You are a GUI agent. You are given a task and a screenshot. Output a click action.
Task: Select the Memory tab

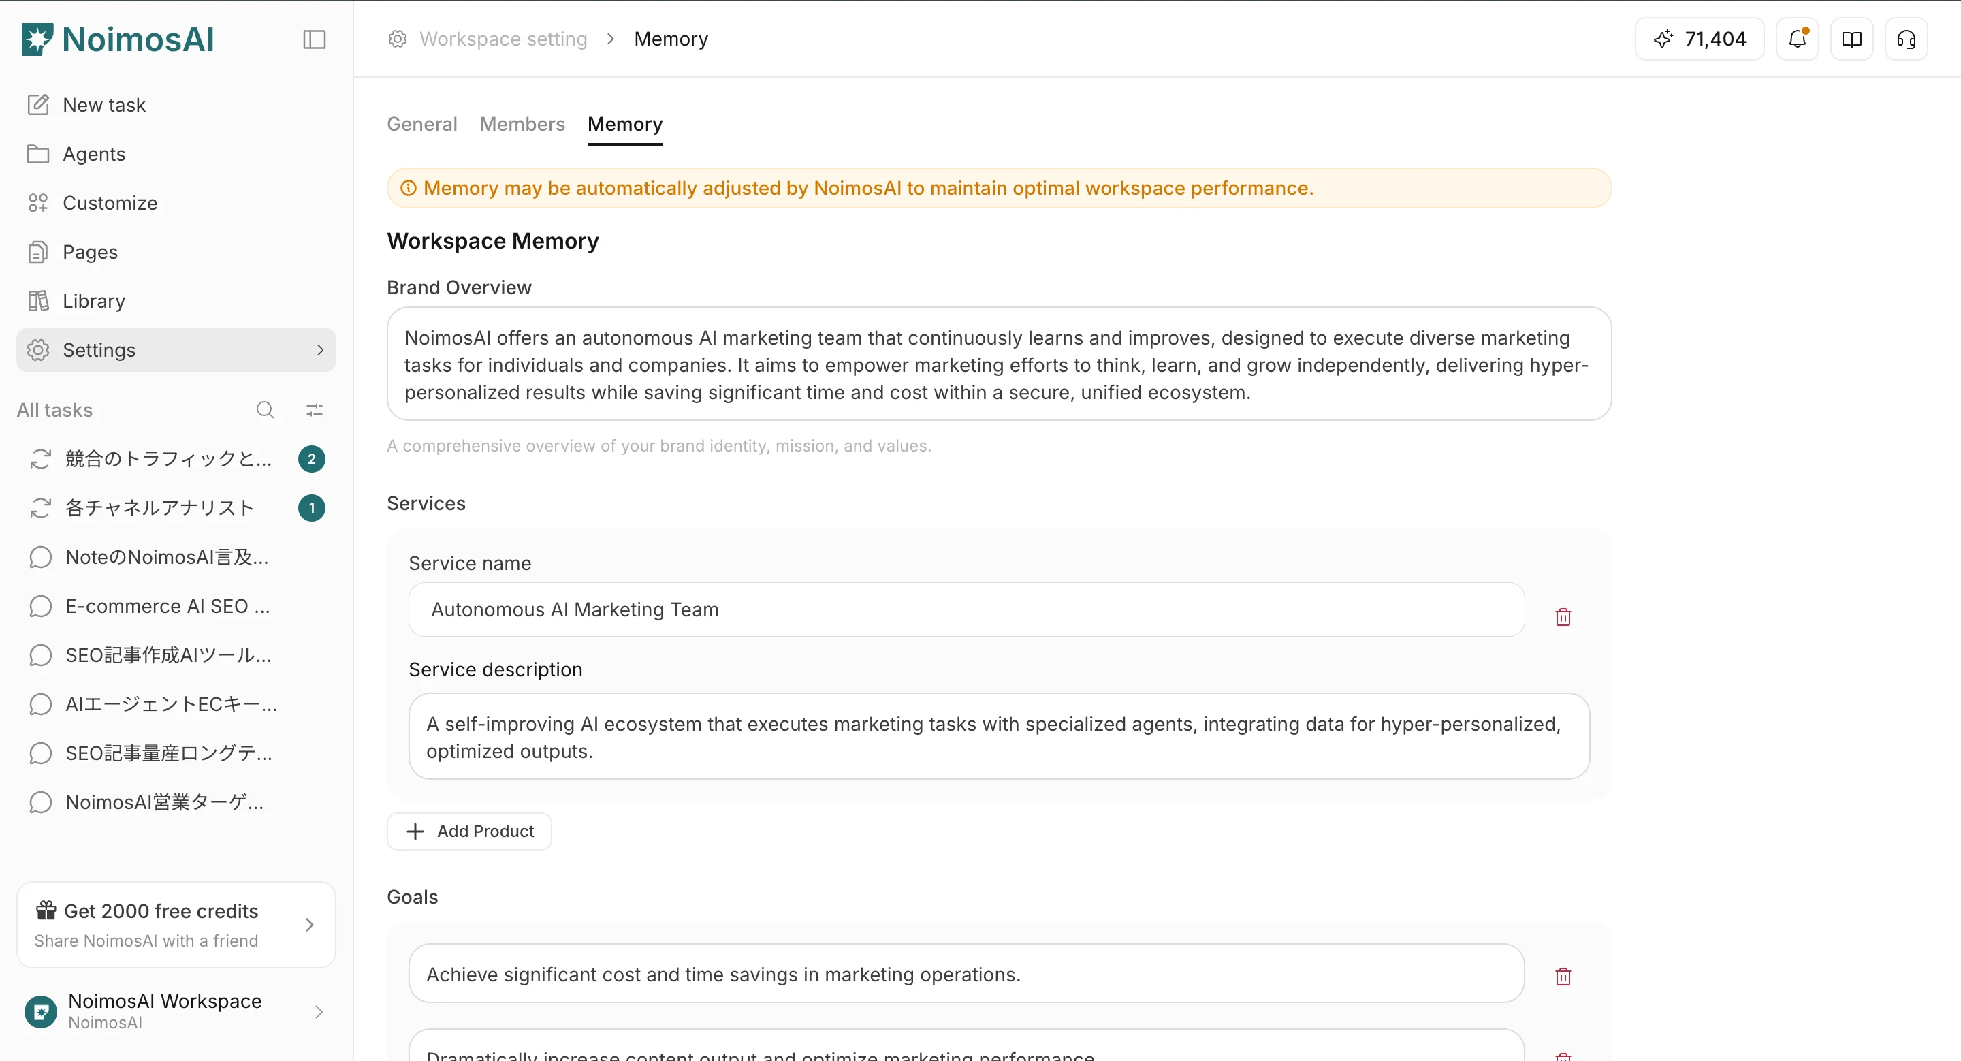click(x=625, y=124)
